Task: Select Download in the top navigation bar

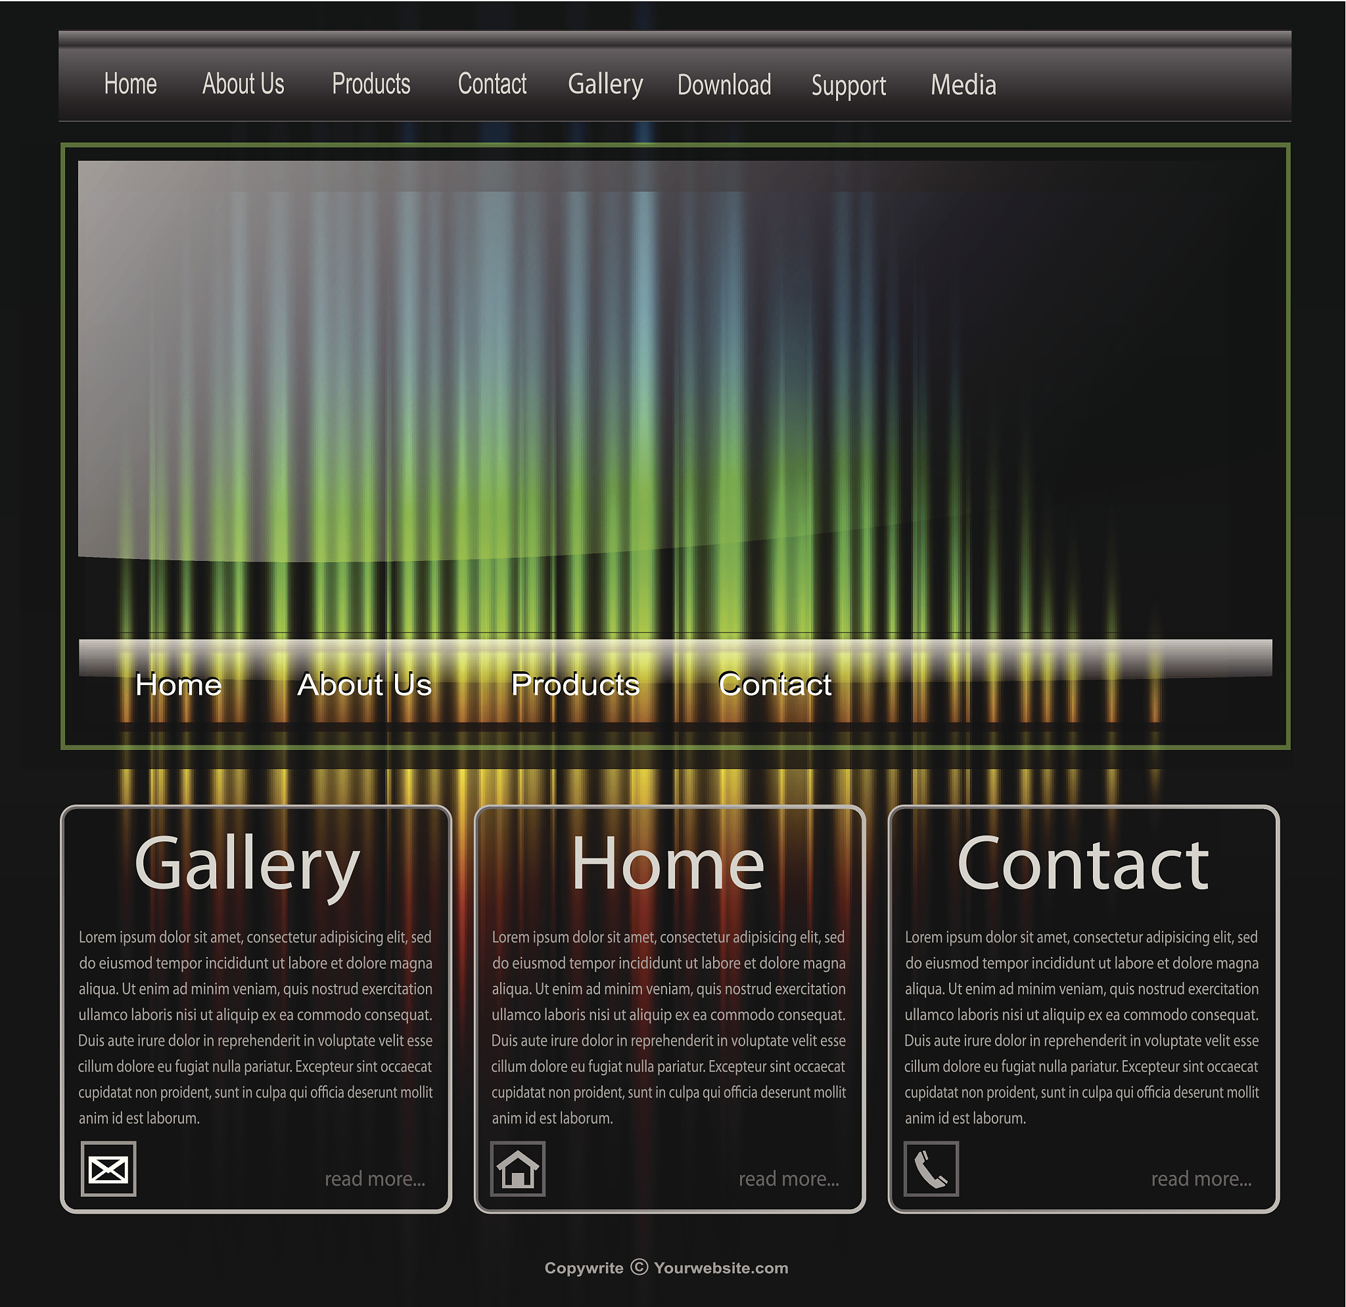Action: 724,85
